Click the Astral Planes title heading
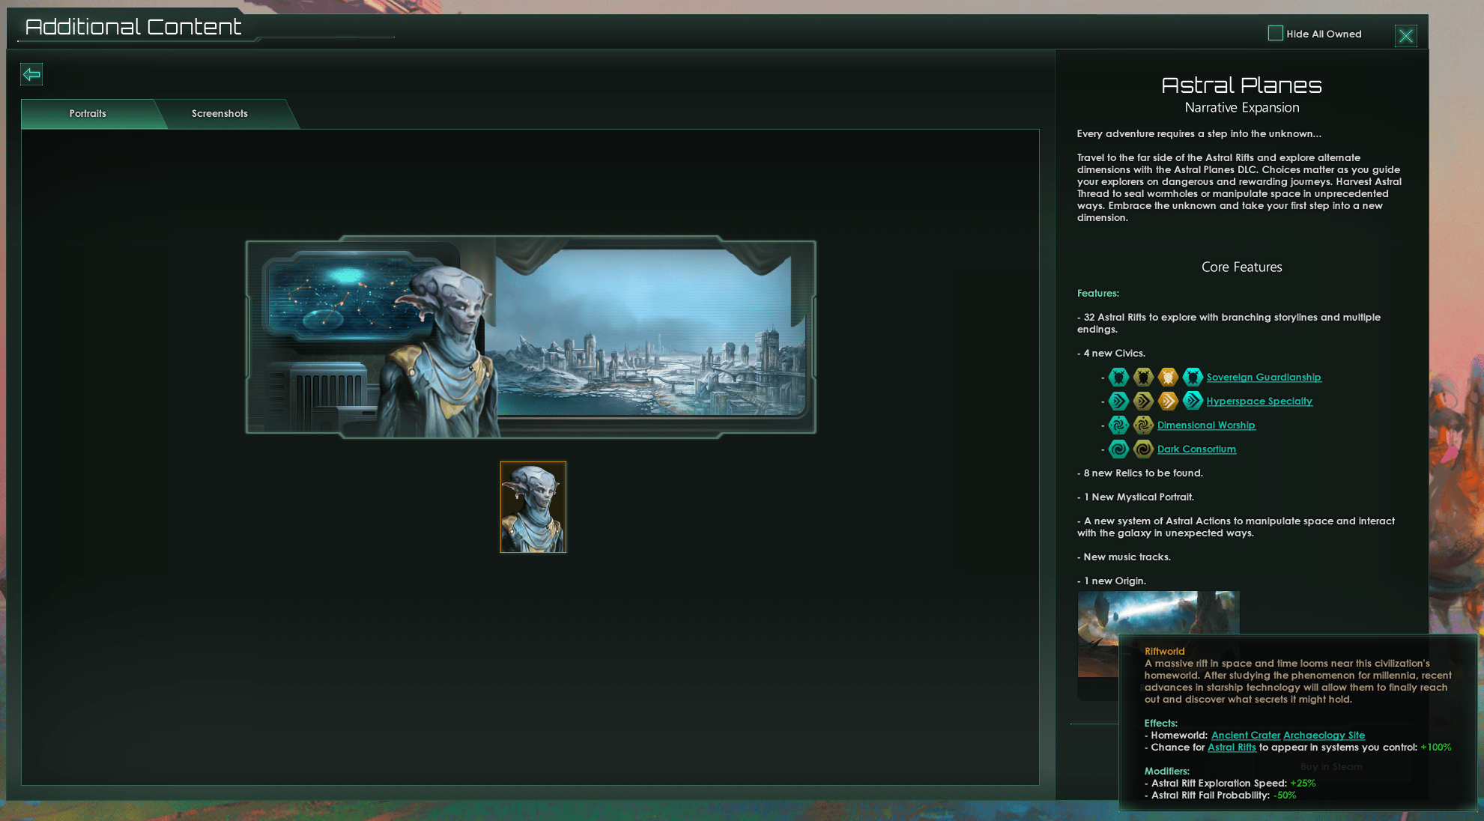The image size is (1484, 821). tap(1241, 85)
